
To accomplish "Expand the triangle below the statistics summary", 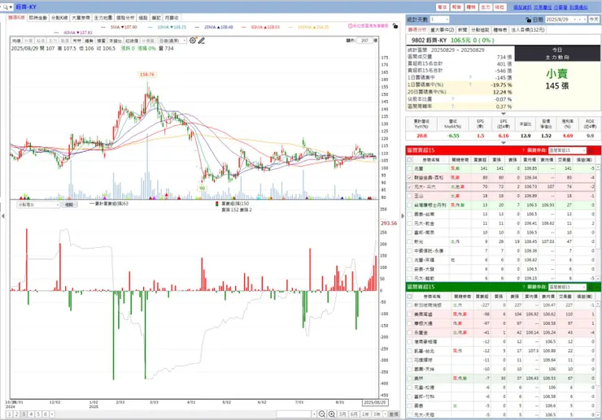I will 504,114.
